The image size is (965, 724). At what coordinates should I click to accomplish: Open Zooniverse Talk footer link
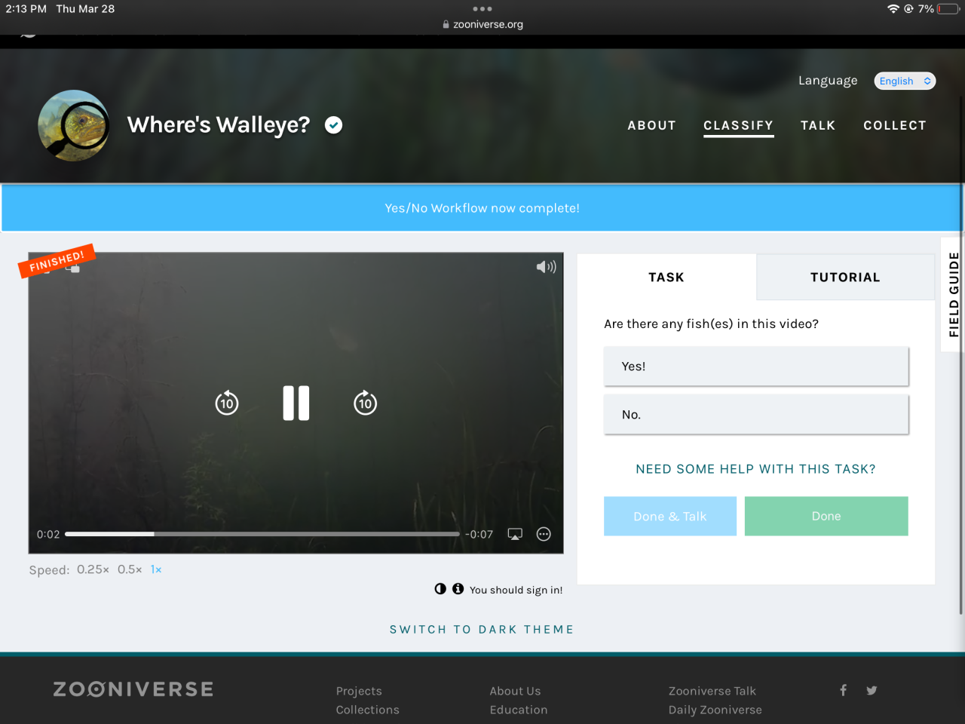point(712,691)
